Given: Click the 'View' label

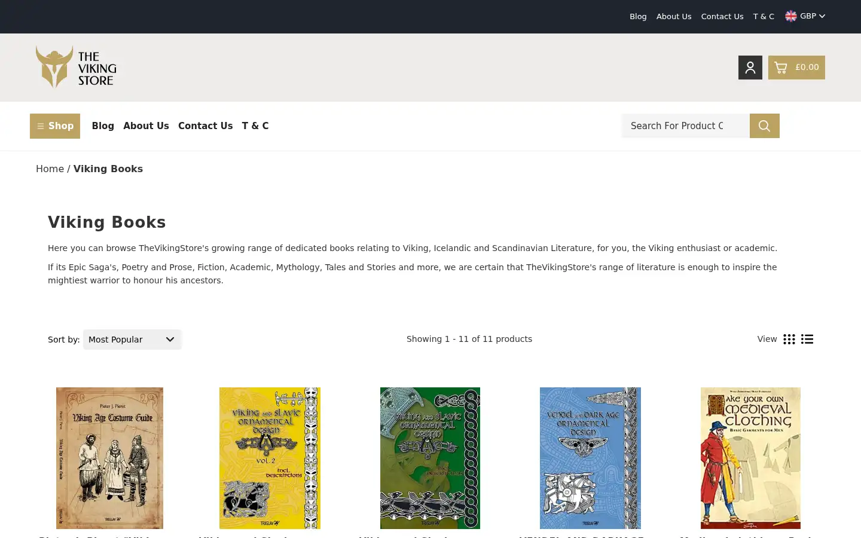Looking at the screenshot, I should [x=767, y=339].
